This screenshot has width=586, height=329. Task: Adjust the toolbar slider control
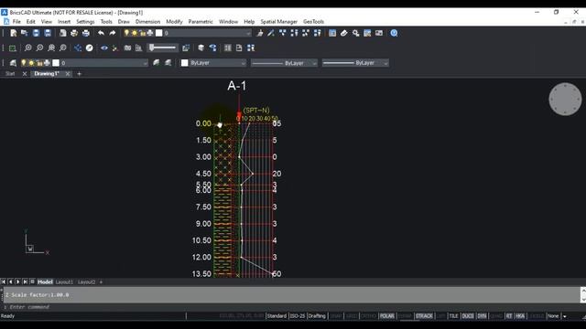point(163,48)
